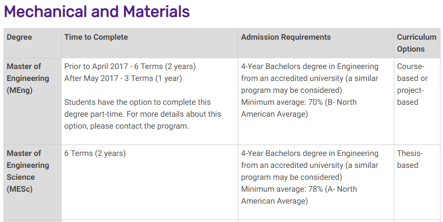The image size is (443, 222).
Task: Click the 'Degree' column header
Action: click(20, 37)
